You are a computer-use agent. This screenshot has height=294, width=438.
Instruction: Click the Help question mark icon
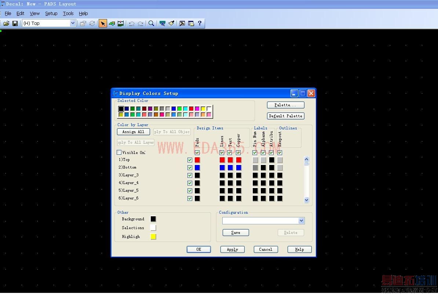(x=200, y=23)
